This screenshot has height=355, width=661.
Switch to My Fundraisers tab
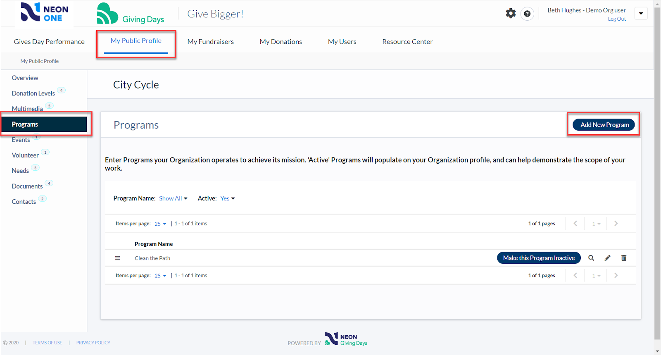point(210,42)
